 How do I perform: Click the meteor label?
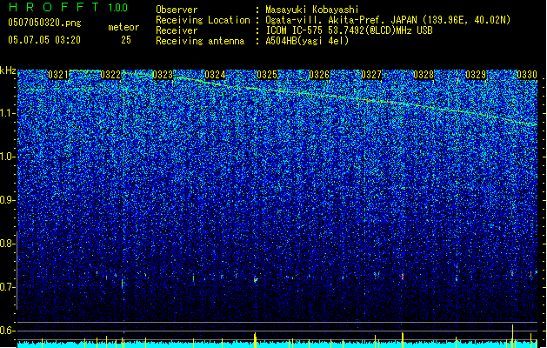point(123,27)
